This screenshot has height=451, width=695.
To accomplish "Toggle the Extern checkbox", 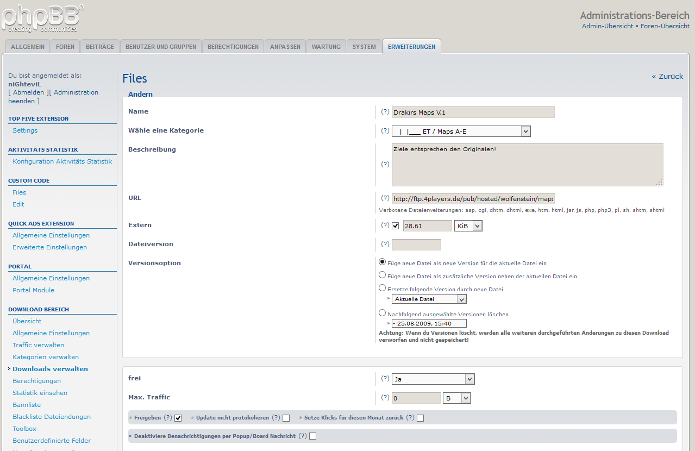I will click(x=395, y=226).
